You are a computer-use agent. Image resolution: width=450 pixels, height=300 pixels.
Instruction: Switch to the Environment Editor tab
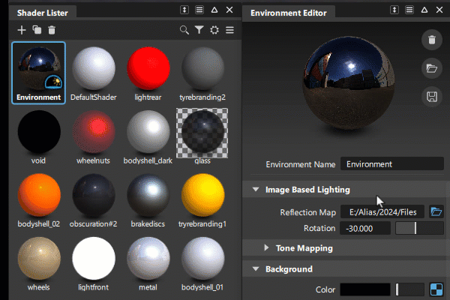click(289, 13)
